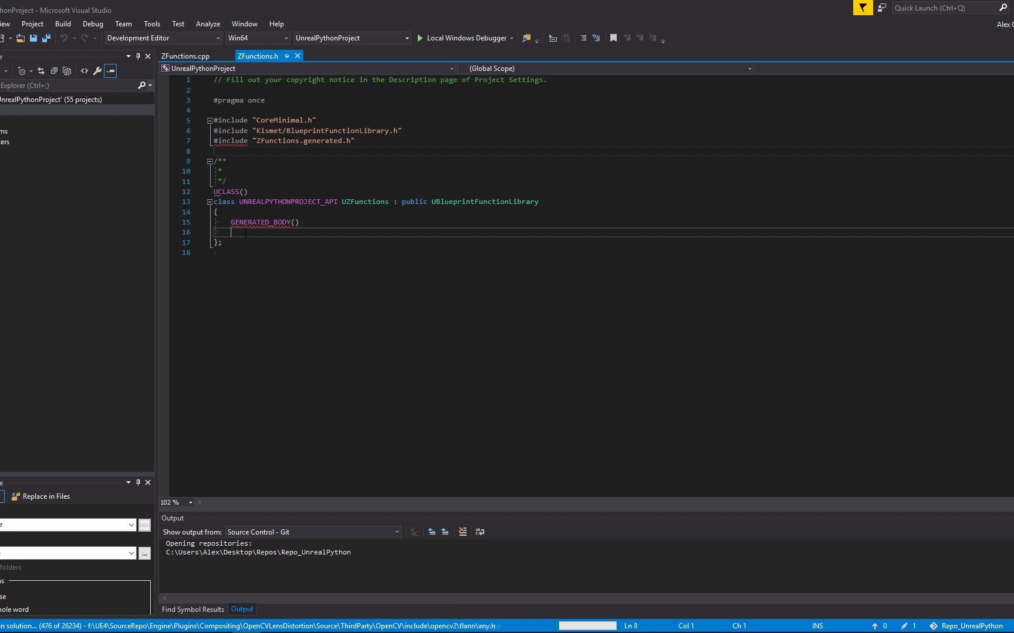
Task: Click Go to Previous Message output icon
Action: [x=432, y=532]
